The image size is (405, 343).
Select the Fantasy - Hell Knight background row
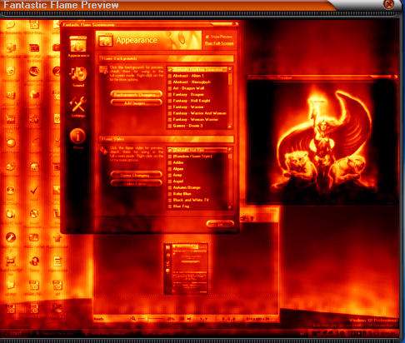pyautogui.click(x=197, y=101)
